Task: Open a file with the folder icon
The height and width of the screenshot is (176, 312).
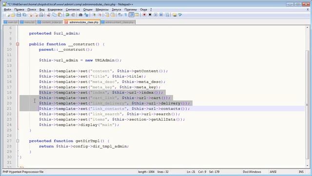Action: click(13, 15)
